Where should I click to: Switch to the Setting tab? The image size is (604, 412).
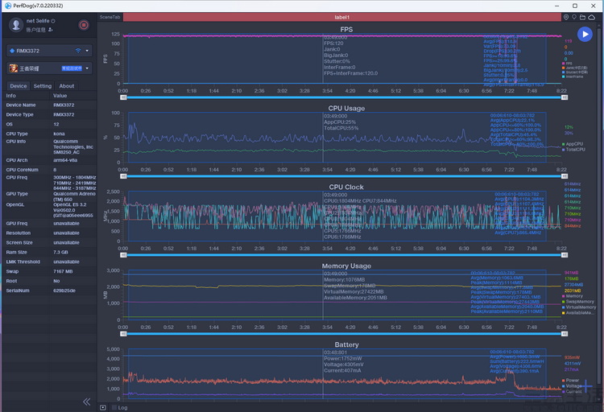43,86
